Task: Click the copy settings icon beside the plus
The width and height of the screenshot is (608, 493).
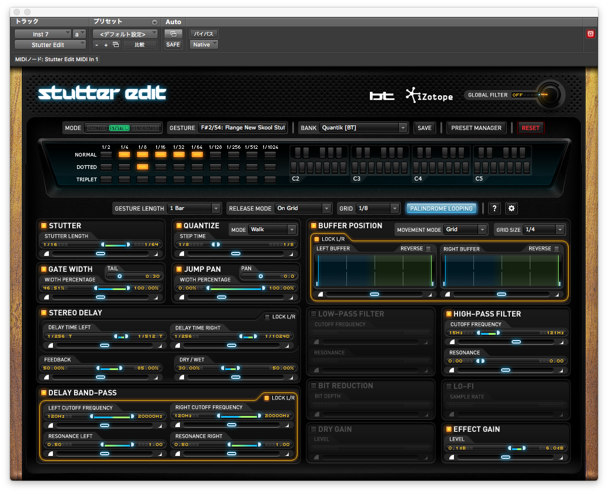Action: (x=116, y=45)
